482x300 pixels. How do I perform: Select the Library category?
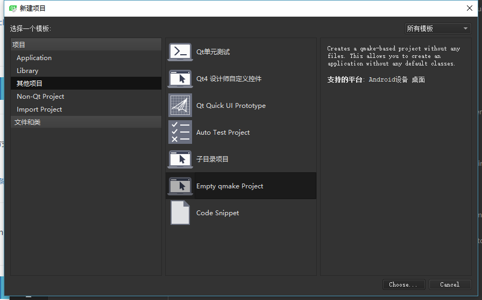[86, 70]
